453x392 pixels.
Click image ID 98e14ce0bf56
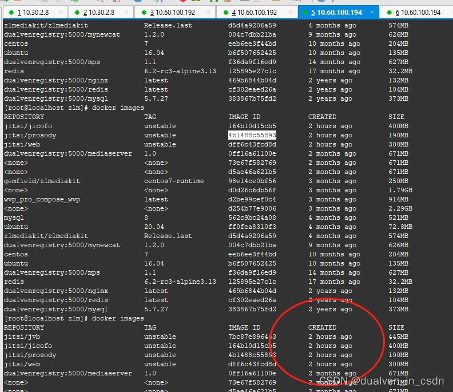click(252, 181)
